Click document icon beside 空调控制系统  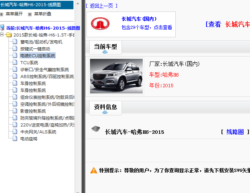coord(15,104)
